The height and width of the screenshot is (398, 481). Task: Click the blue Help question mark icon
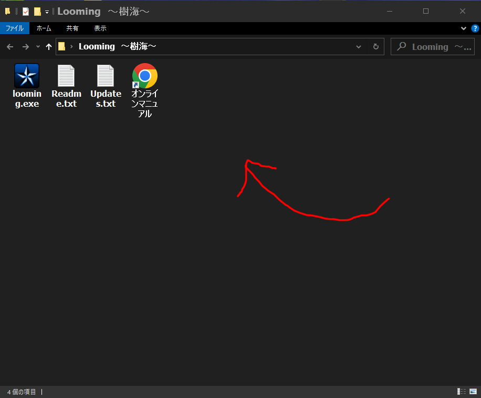[x=474, y=28]
